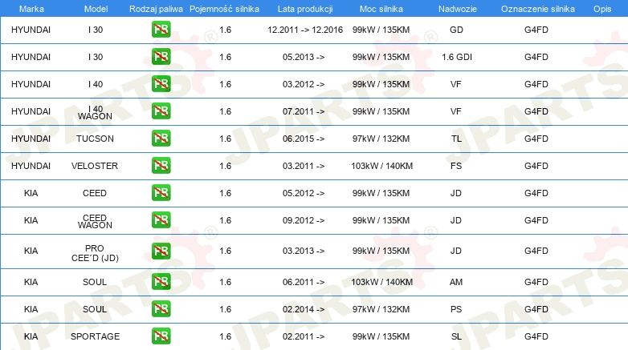The height and width of the screenshot is (350, 628).
Task: Click the production date 09.2012 ->
Action: click(304, 220)
